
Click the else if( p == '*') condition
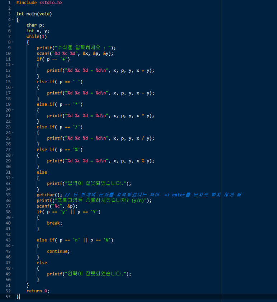pos(59,104)
